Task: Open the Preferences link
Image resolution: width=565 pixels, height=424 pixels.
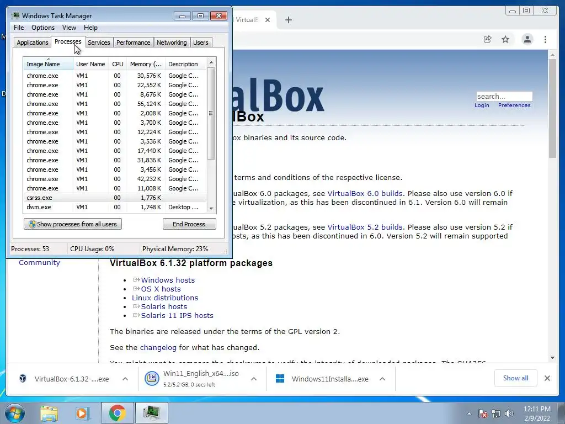Action: [514, 105]
